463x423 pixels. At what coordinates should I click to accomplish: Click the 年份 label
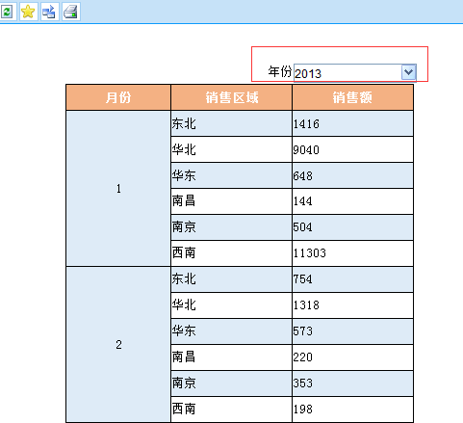pyautogui.click(x=280, y=71)
